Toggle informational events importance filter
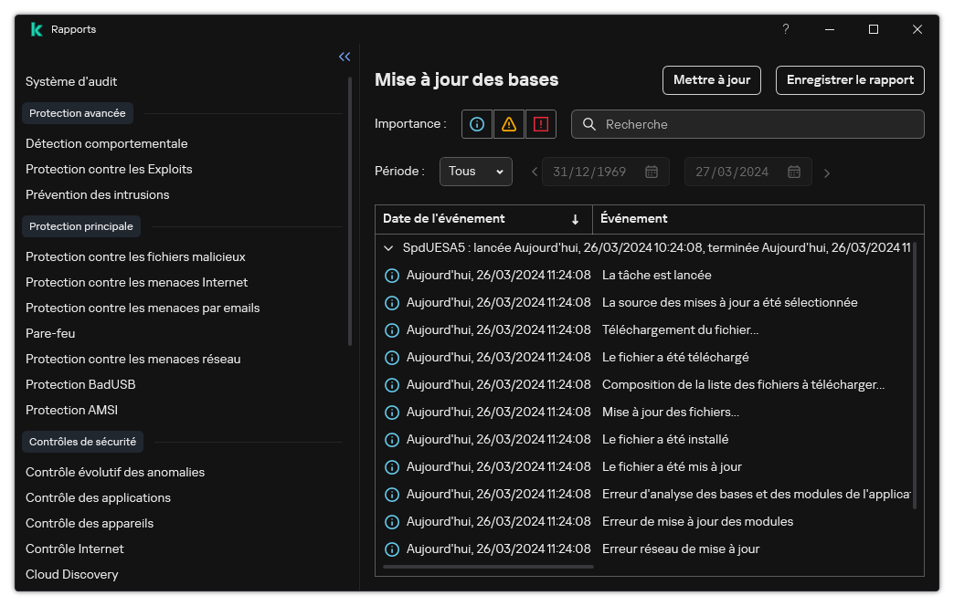The width and height of the screenshot is (954, 606). coord(476,124)
